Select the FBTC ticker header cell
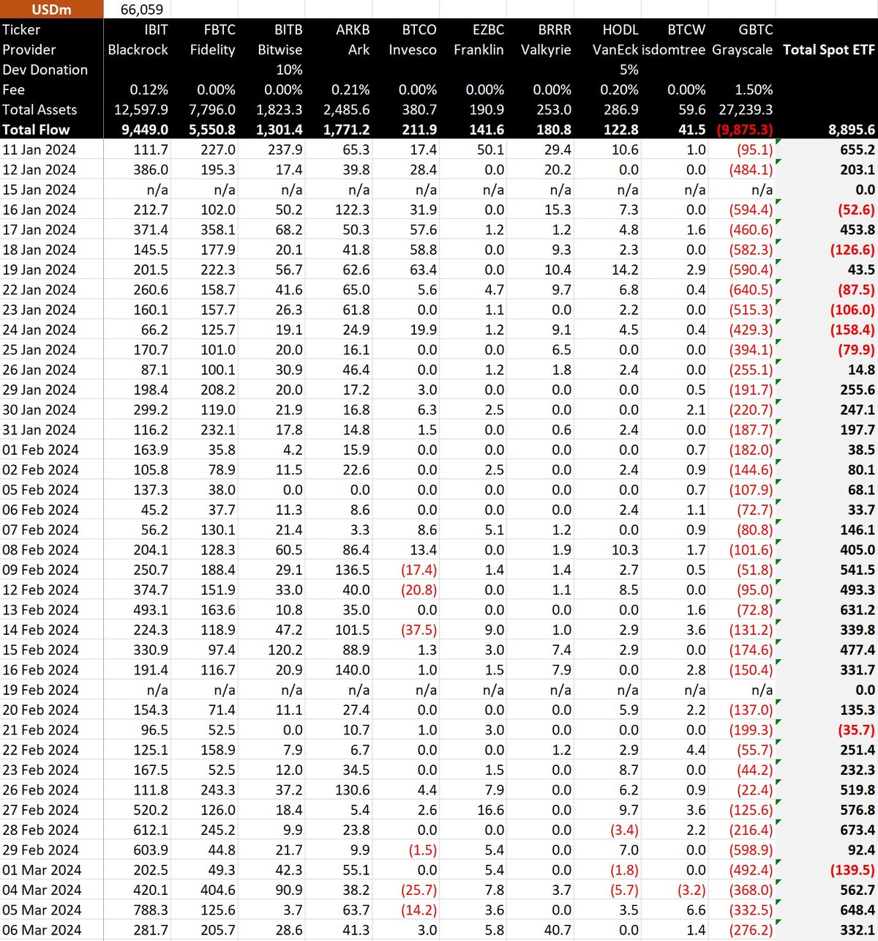This screenshot has height=941, width=878. point(219,30)
